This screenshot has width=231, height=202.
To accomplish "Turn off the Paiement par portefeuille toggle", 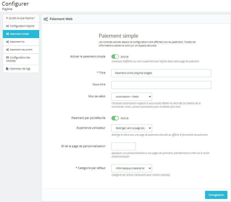I will 115,118.
